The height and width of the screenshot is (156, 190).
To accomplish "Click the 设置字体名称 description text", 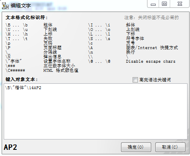I will coord(57,61).
